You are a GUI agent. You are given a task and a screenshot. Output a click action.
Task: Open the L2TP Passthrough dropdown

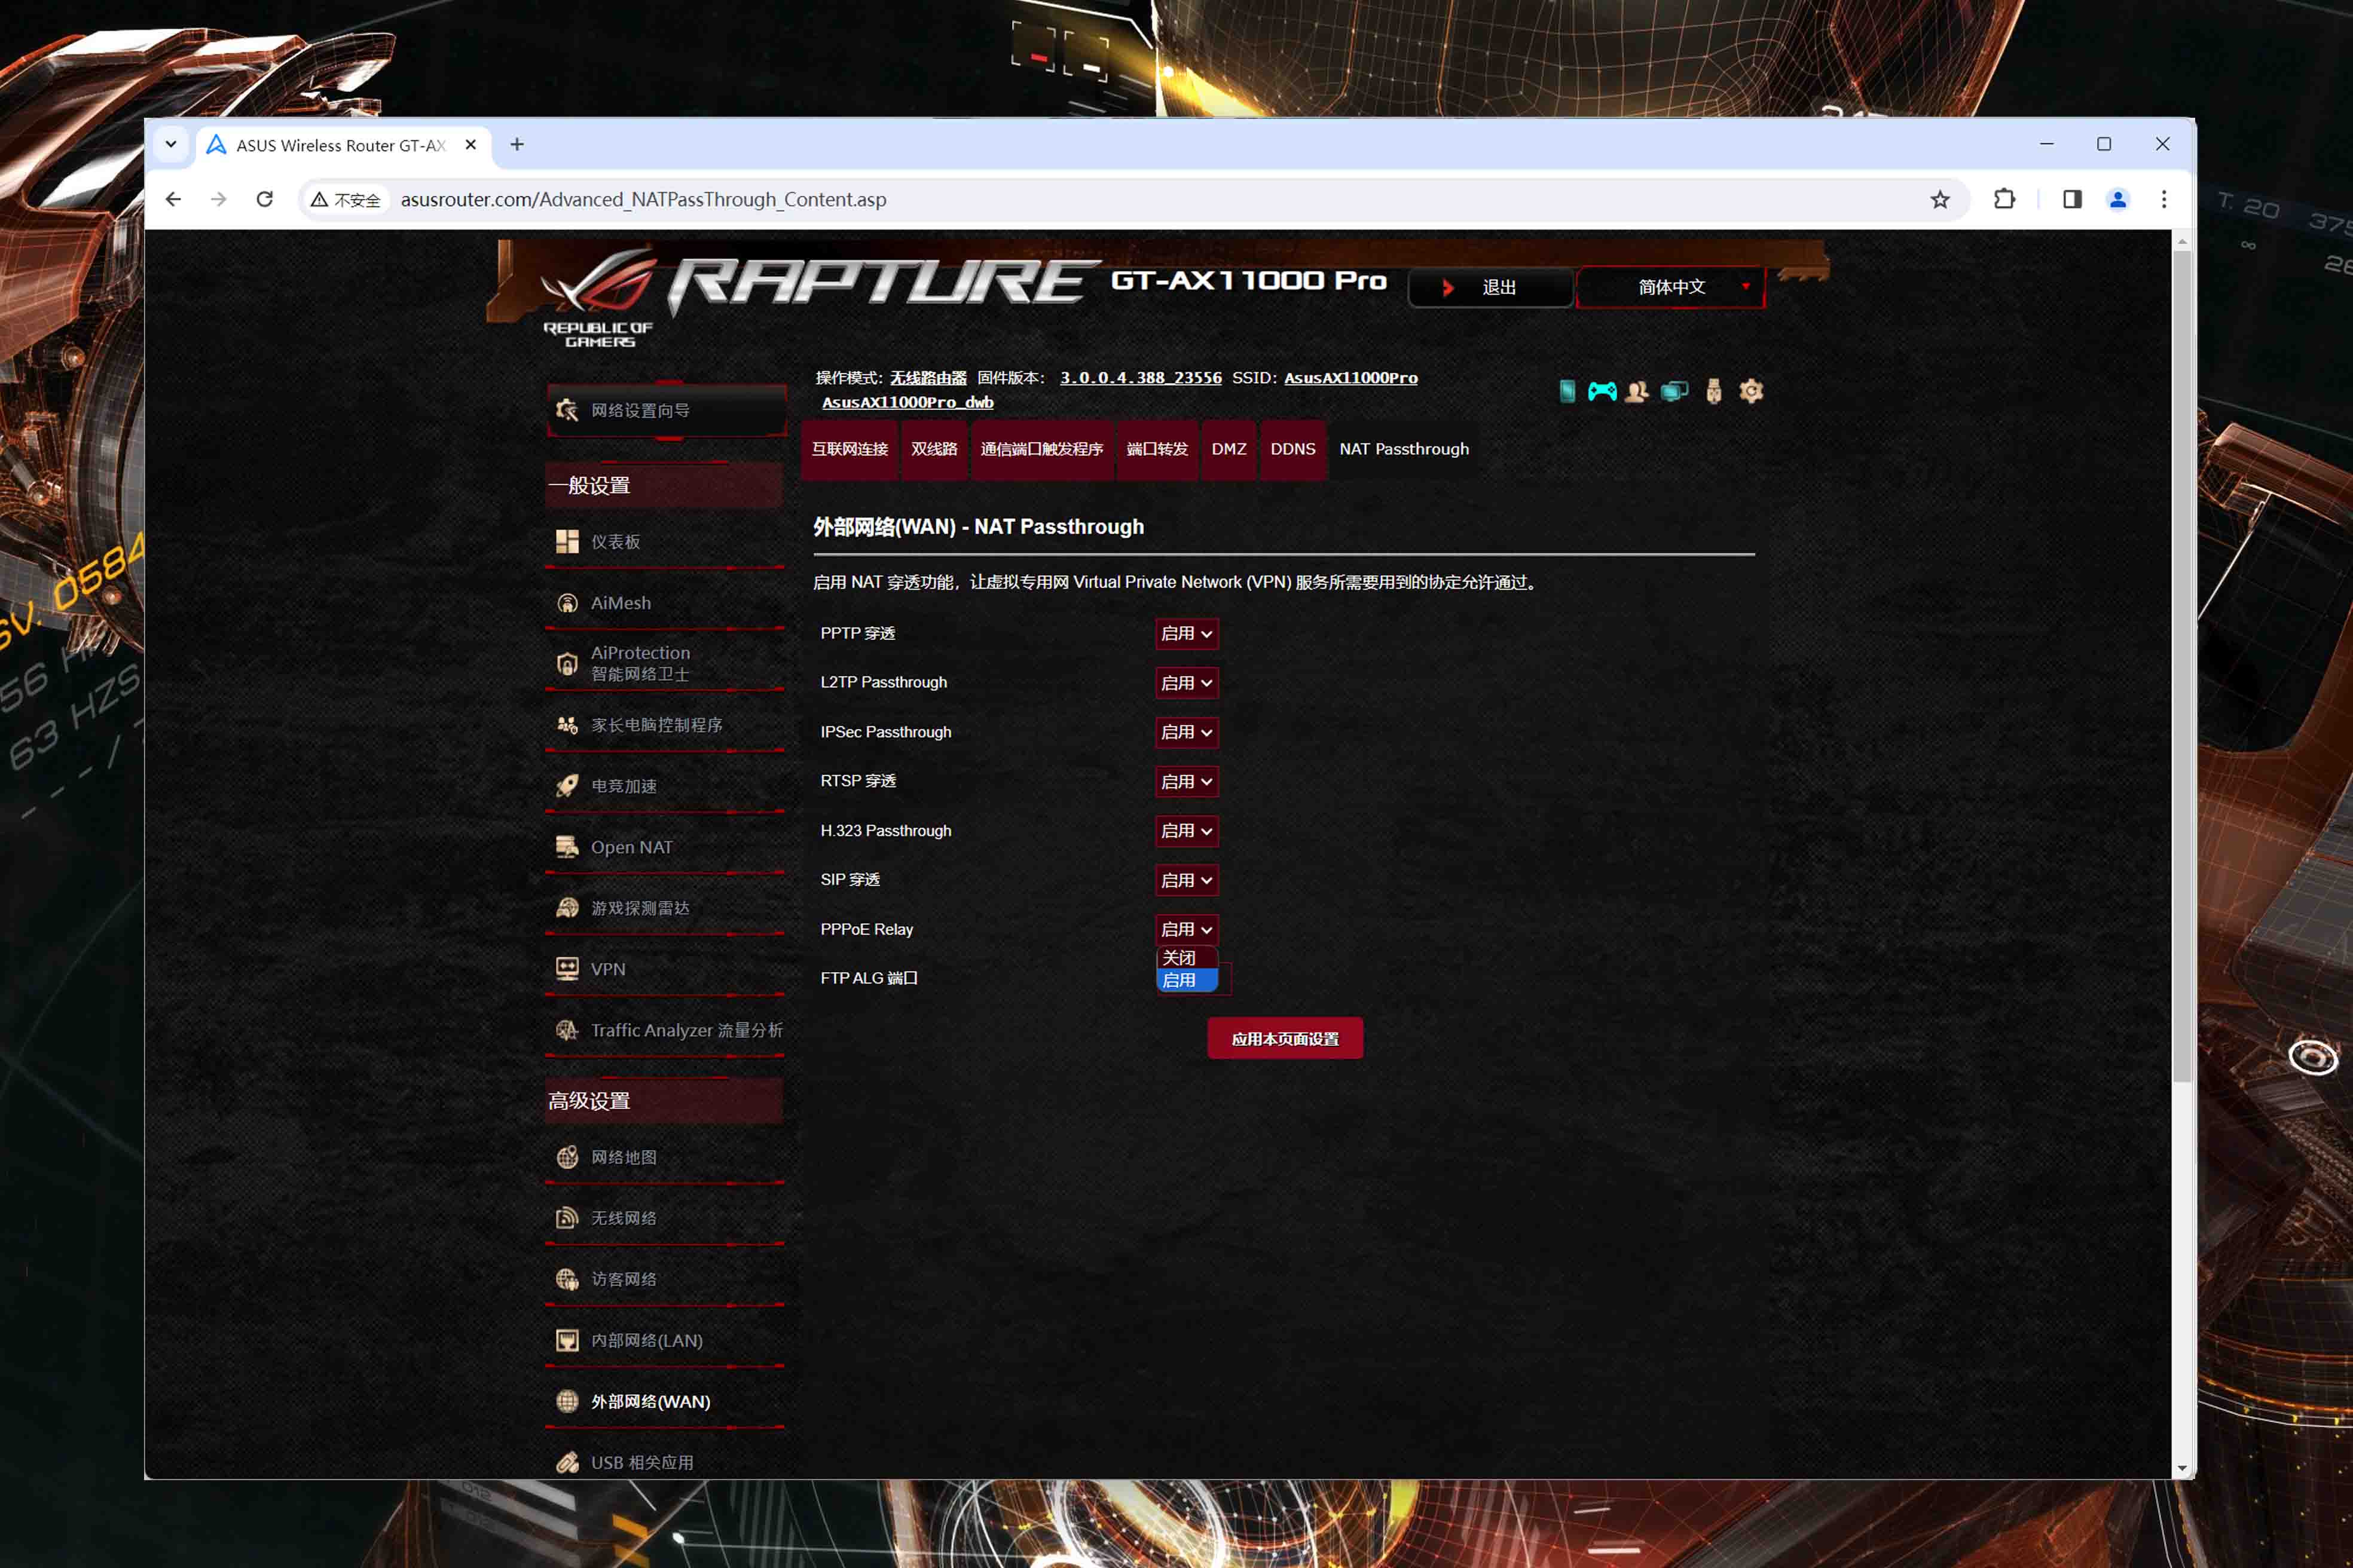coord(1187,683)
